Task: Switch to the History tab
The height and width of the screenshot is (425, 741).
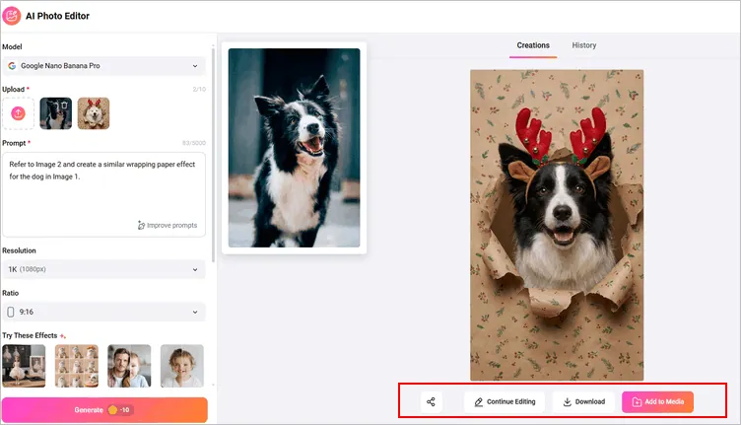Action: tap(584, 45)
